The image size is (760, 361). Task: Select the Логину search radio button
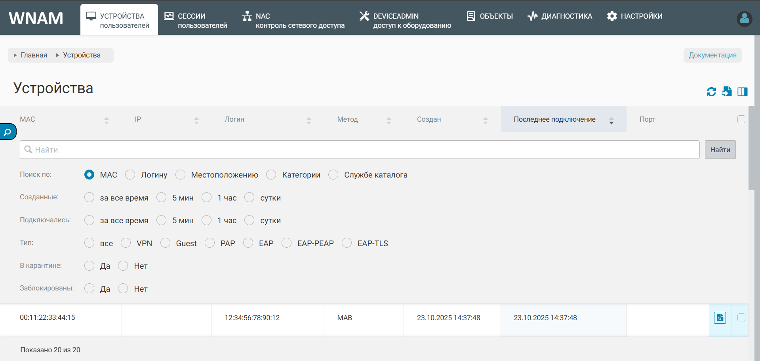130,175
